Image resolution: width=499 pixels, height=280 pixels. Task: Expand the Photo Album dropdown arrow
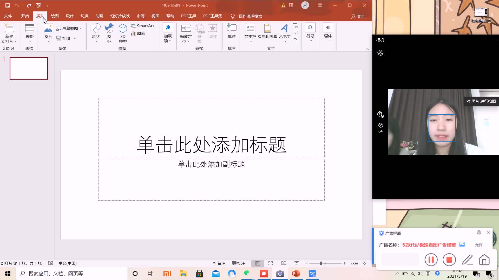[75, 38]
